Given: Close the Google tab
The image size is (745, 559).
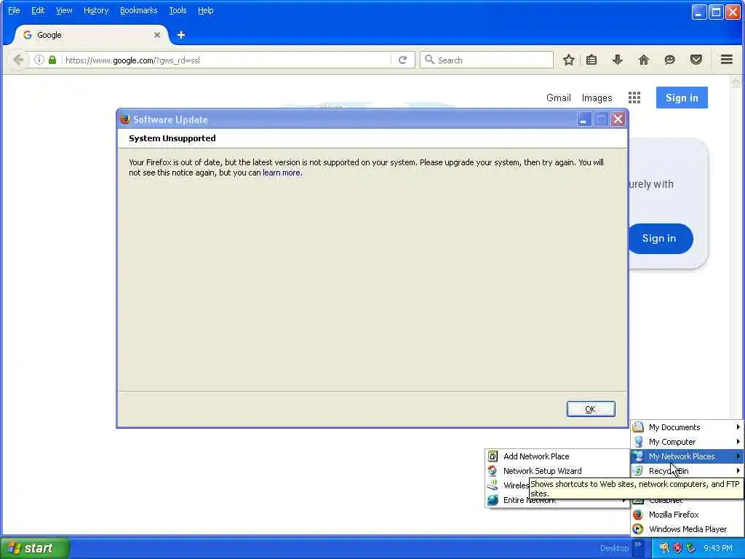Looking at the screenshot, I should [157, 35].
